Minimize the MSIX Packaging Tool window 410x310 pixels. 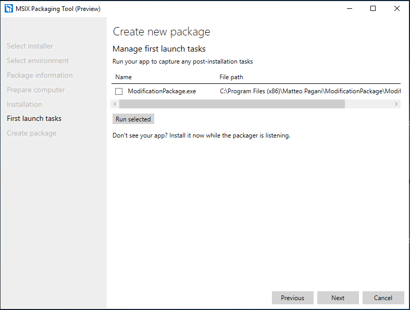tap(350, 9)
